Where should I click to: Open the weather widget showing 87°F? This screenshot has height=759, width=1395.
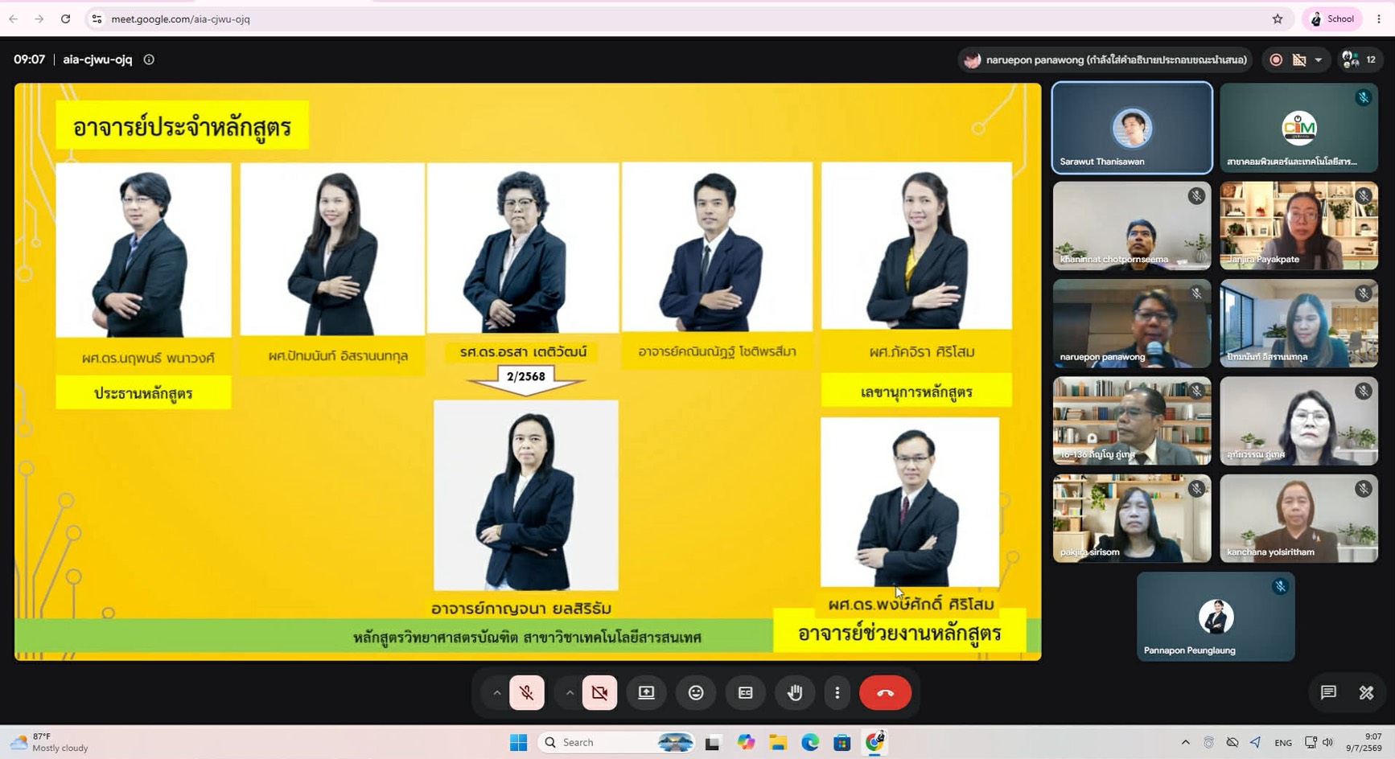(x=50, y=742)
